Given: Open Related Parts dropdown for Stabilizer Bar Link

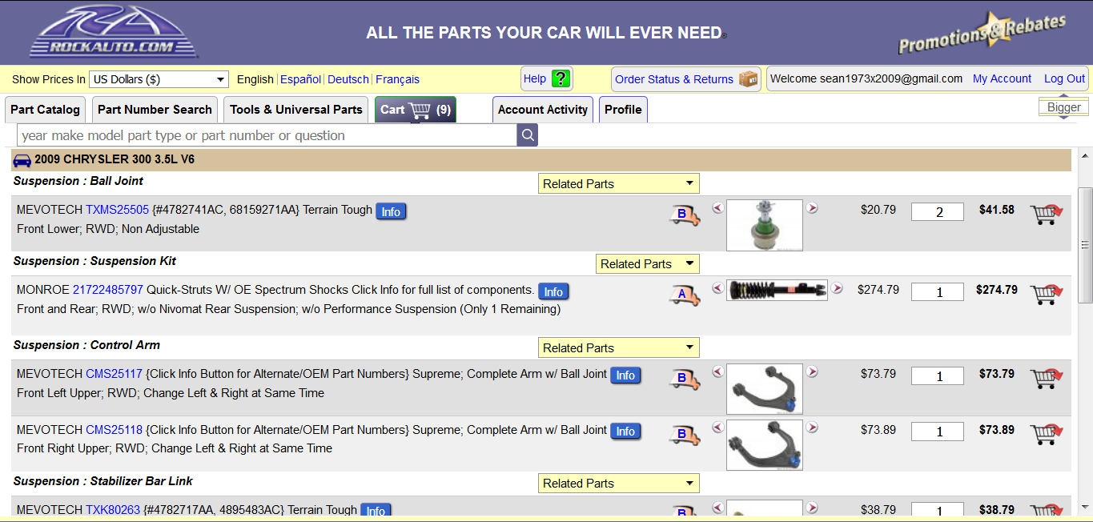Looking at the screenshot, I should coord(619,483).
